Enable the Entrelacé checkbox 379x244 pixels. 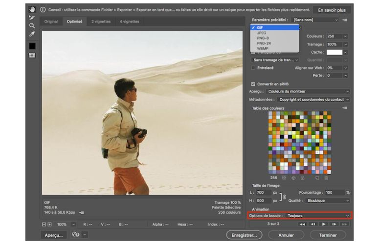click(x=253, y=68)
